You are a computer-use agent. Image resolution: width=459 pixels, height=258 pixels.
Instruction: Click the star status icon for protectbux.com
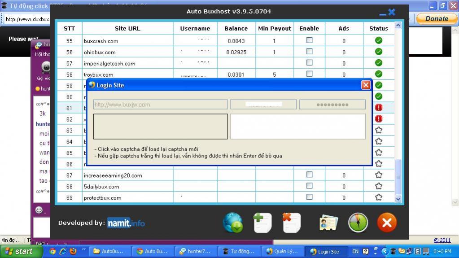tap(379, 197)
